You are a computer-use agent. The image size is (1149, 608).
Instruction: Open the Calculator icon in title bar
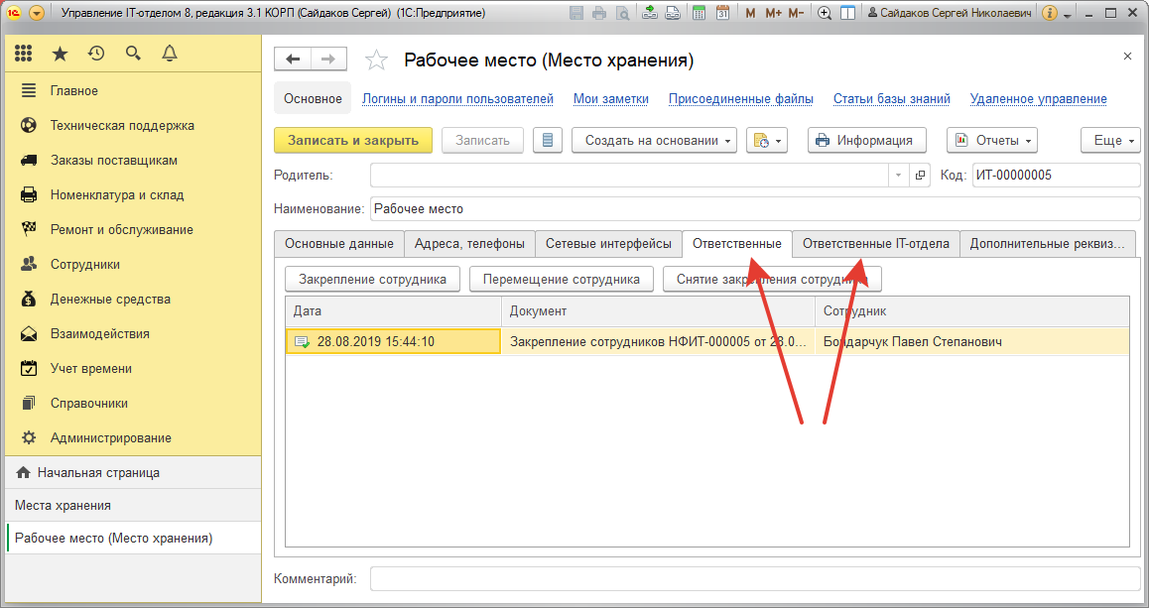[700, 13]
